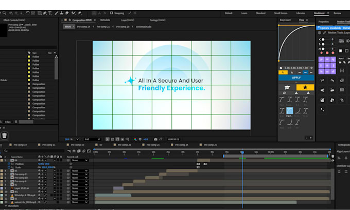Toggle Position stopwatch on layer 3
Screen dimensions: 350x210
pos(9,164)
